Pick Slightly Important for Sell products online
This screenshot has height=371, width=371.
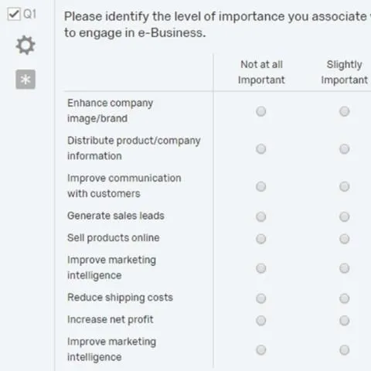coord(344,239)
